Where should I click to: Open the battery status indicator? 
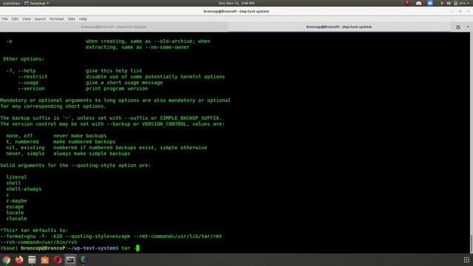[x=460, y=3]
